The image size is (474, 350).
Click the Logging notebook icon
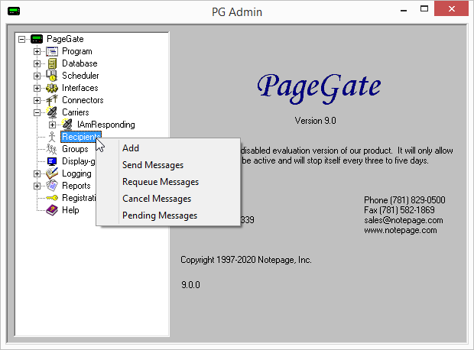point(52,173)
